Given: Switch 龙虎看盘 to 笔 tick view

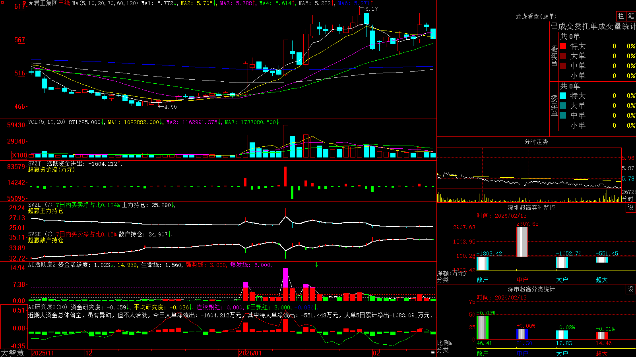Looking at the screenshot, I should pos(631,16).
